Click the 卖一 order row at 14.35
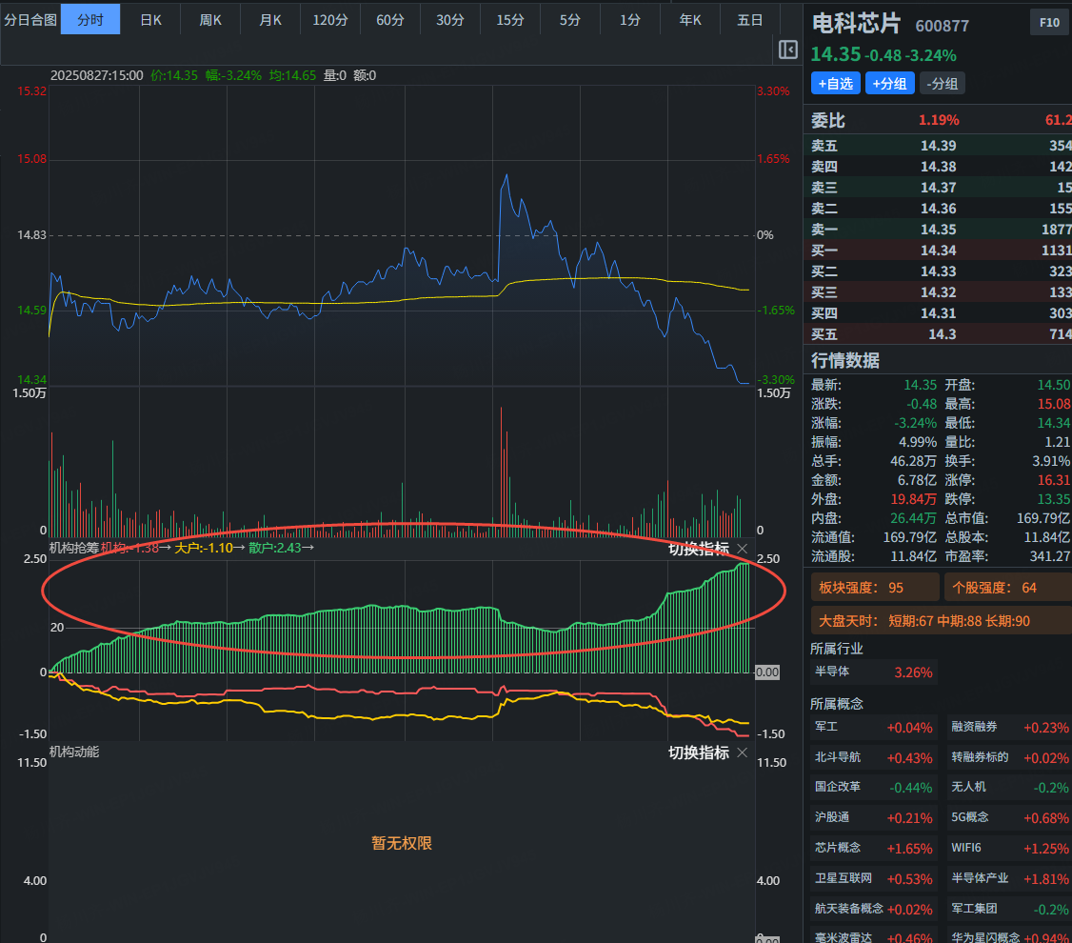1072x943 pixels. pos(940,230)
